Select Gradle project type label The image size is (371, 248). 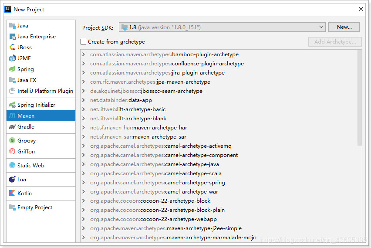click(x=26, y=127)
